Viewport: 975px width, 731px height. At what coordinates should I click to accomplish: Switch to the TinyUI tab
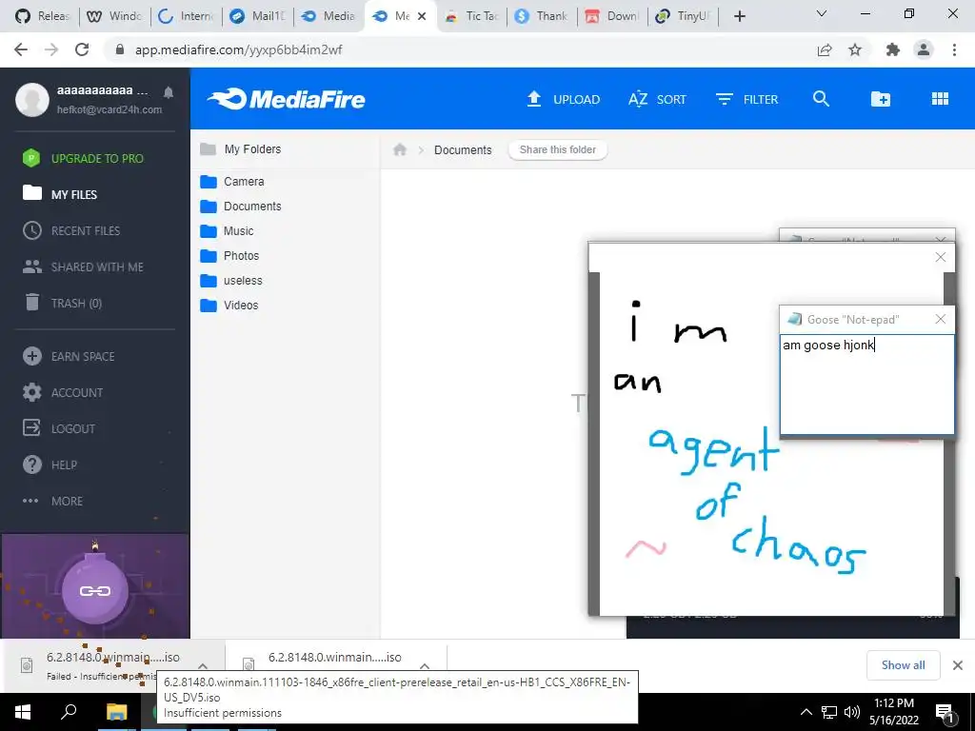coord(683,16)
